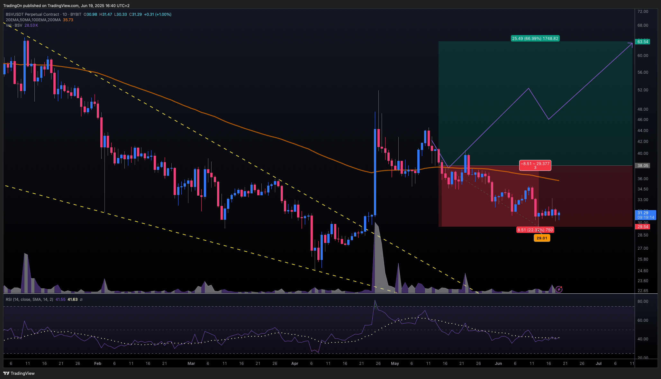Click the H31.47 high price value
Viewport: 661px width, 379px height.
tap(106, 14)
